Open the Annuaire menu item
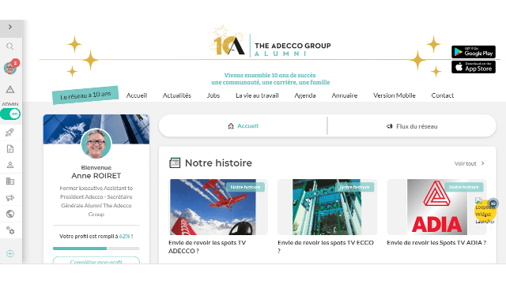 click(x=345, y=95)
